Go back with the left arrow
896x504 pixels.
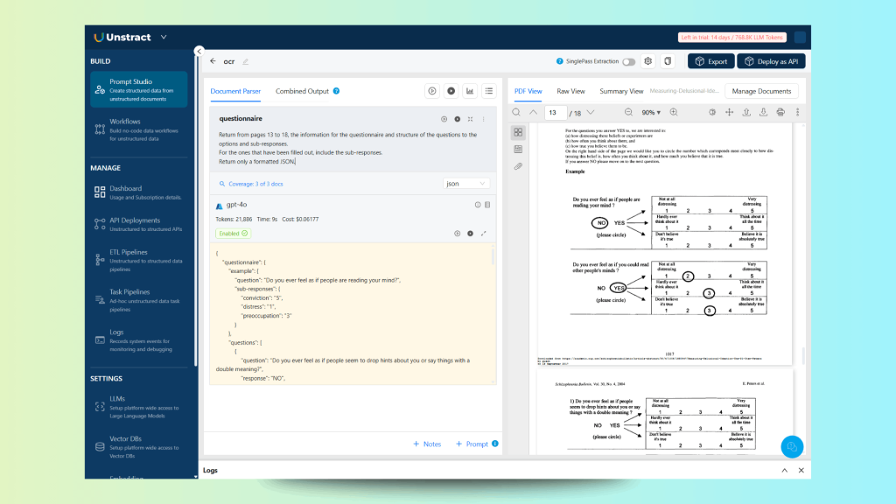213,61
